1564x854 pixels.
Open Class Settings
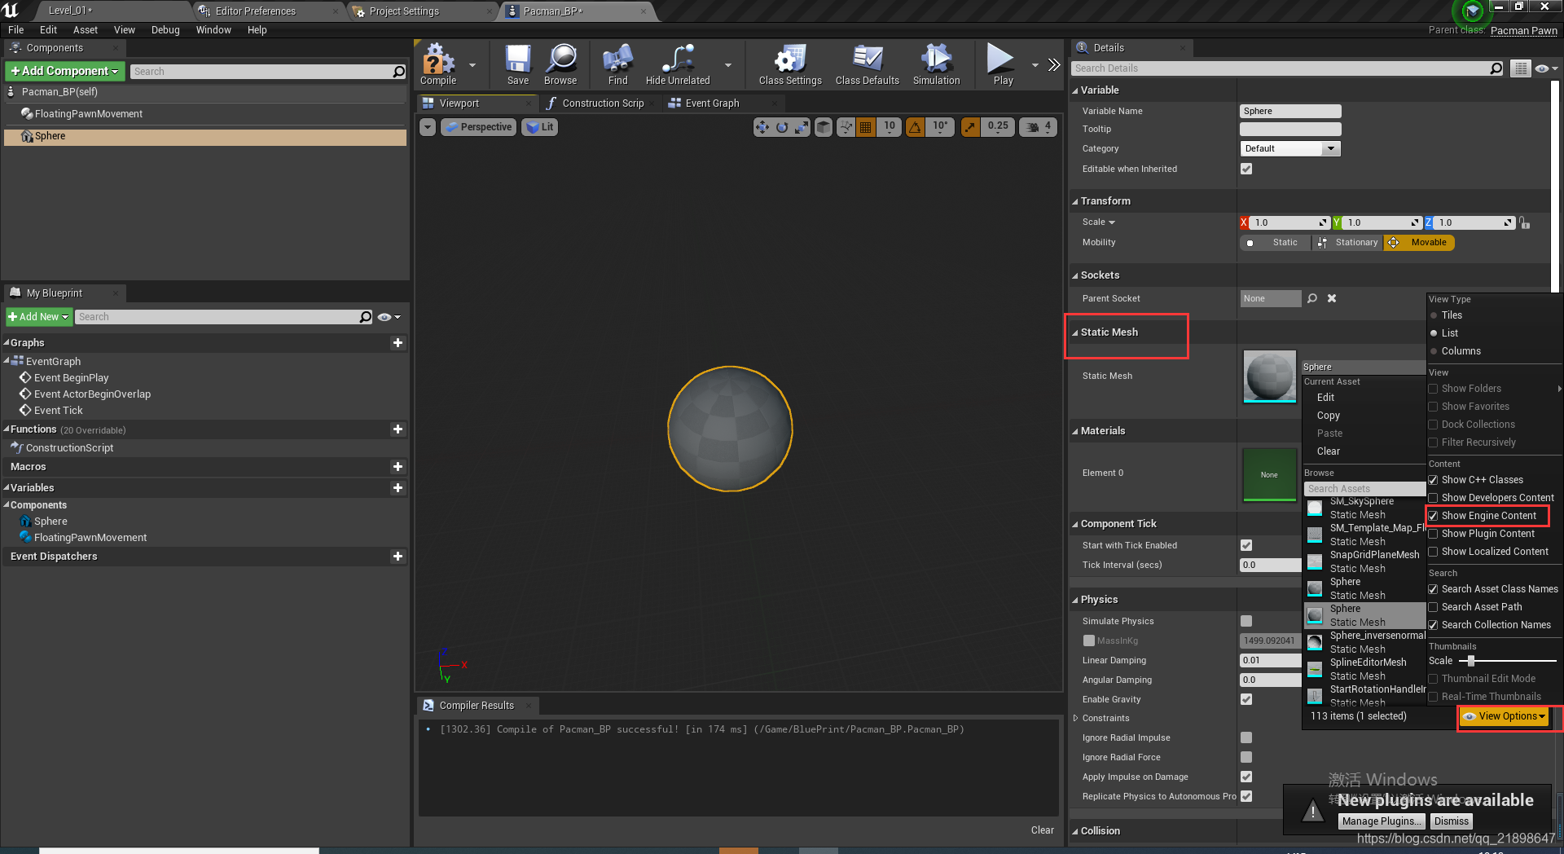click(x=790, y=64)
